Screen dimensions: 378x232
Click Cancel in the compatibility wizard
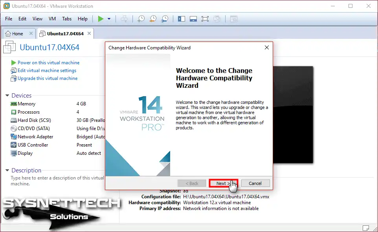pos(255,183)
